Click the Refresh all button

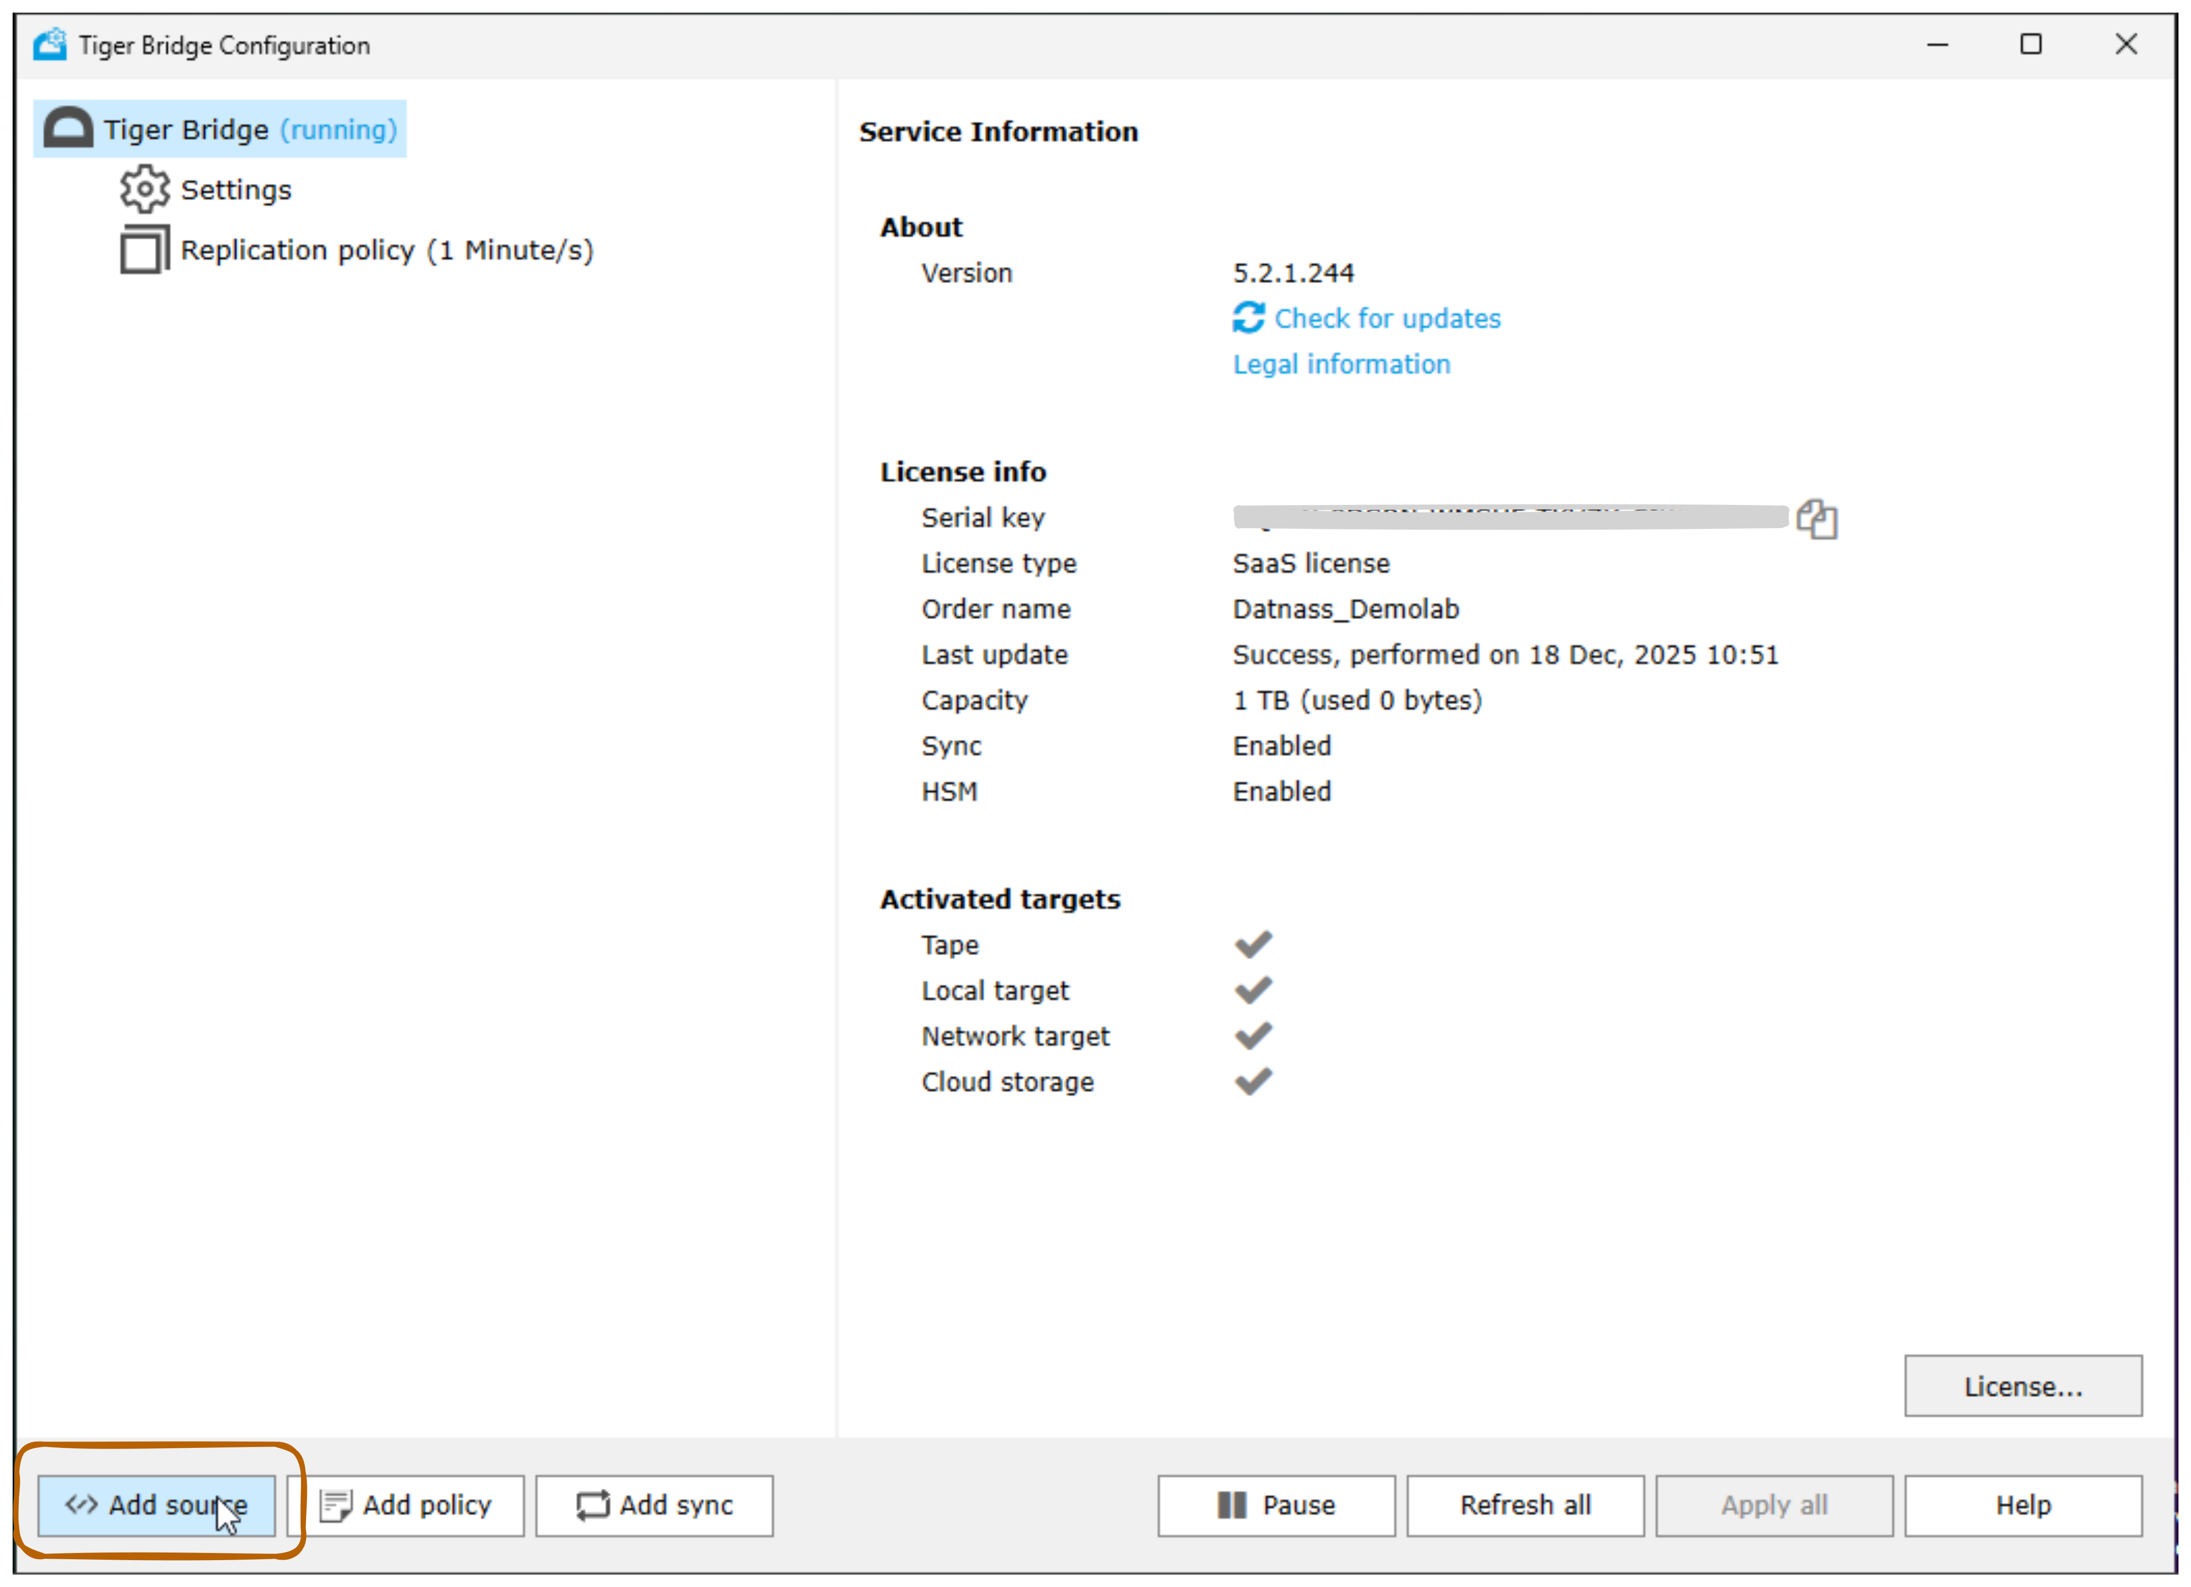point(1525,1505)
